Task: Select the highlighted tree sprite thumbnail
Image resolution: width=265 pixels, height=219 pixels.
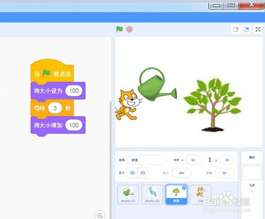Action: tap(176, 195)
